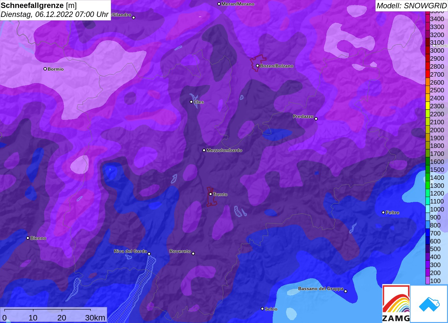Select the 2300 m yellow legend swatch
The width and height of the screenshot is (448, 323).
(428, 106)
